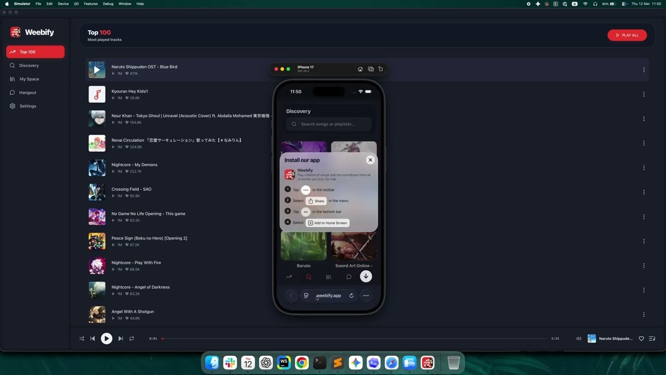Close the Install our app popup
Image resolution: width=666 pixels, height=375 pixels.
point(370,160)
